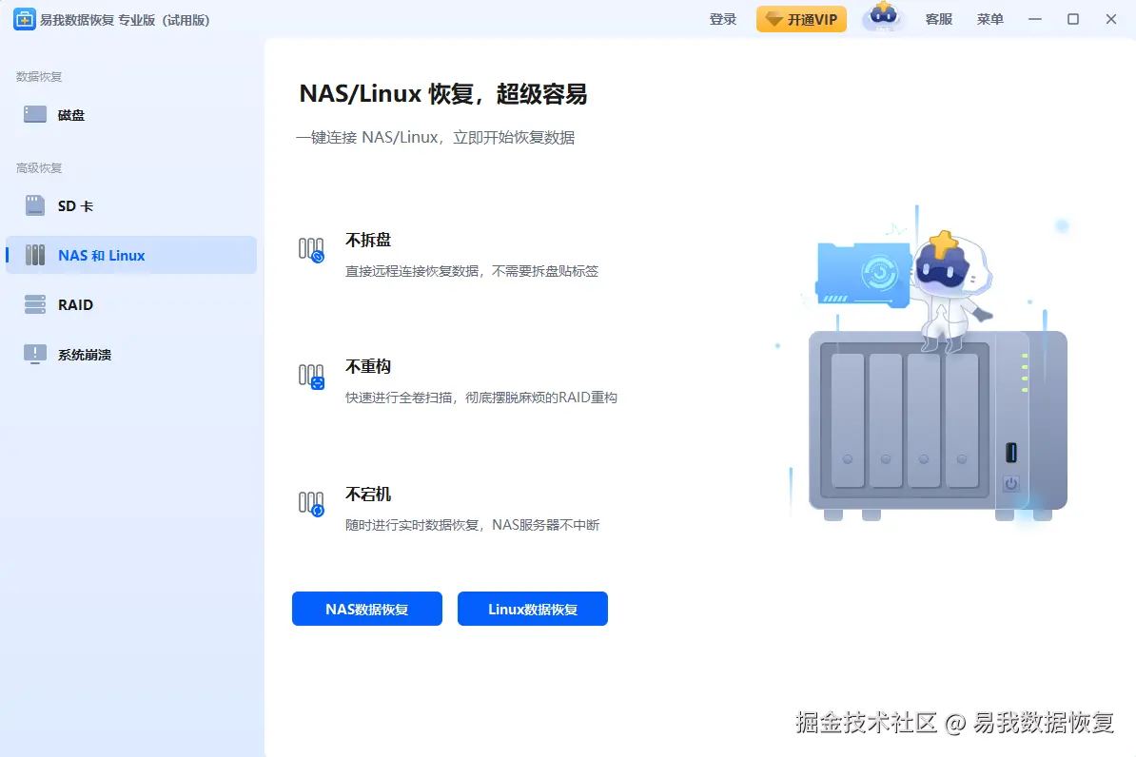Click the 不重构 heading text
Screen dimensions: 1136x757
pyautogui.click(x=368, y=366)
